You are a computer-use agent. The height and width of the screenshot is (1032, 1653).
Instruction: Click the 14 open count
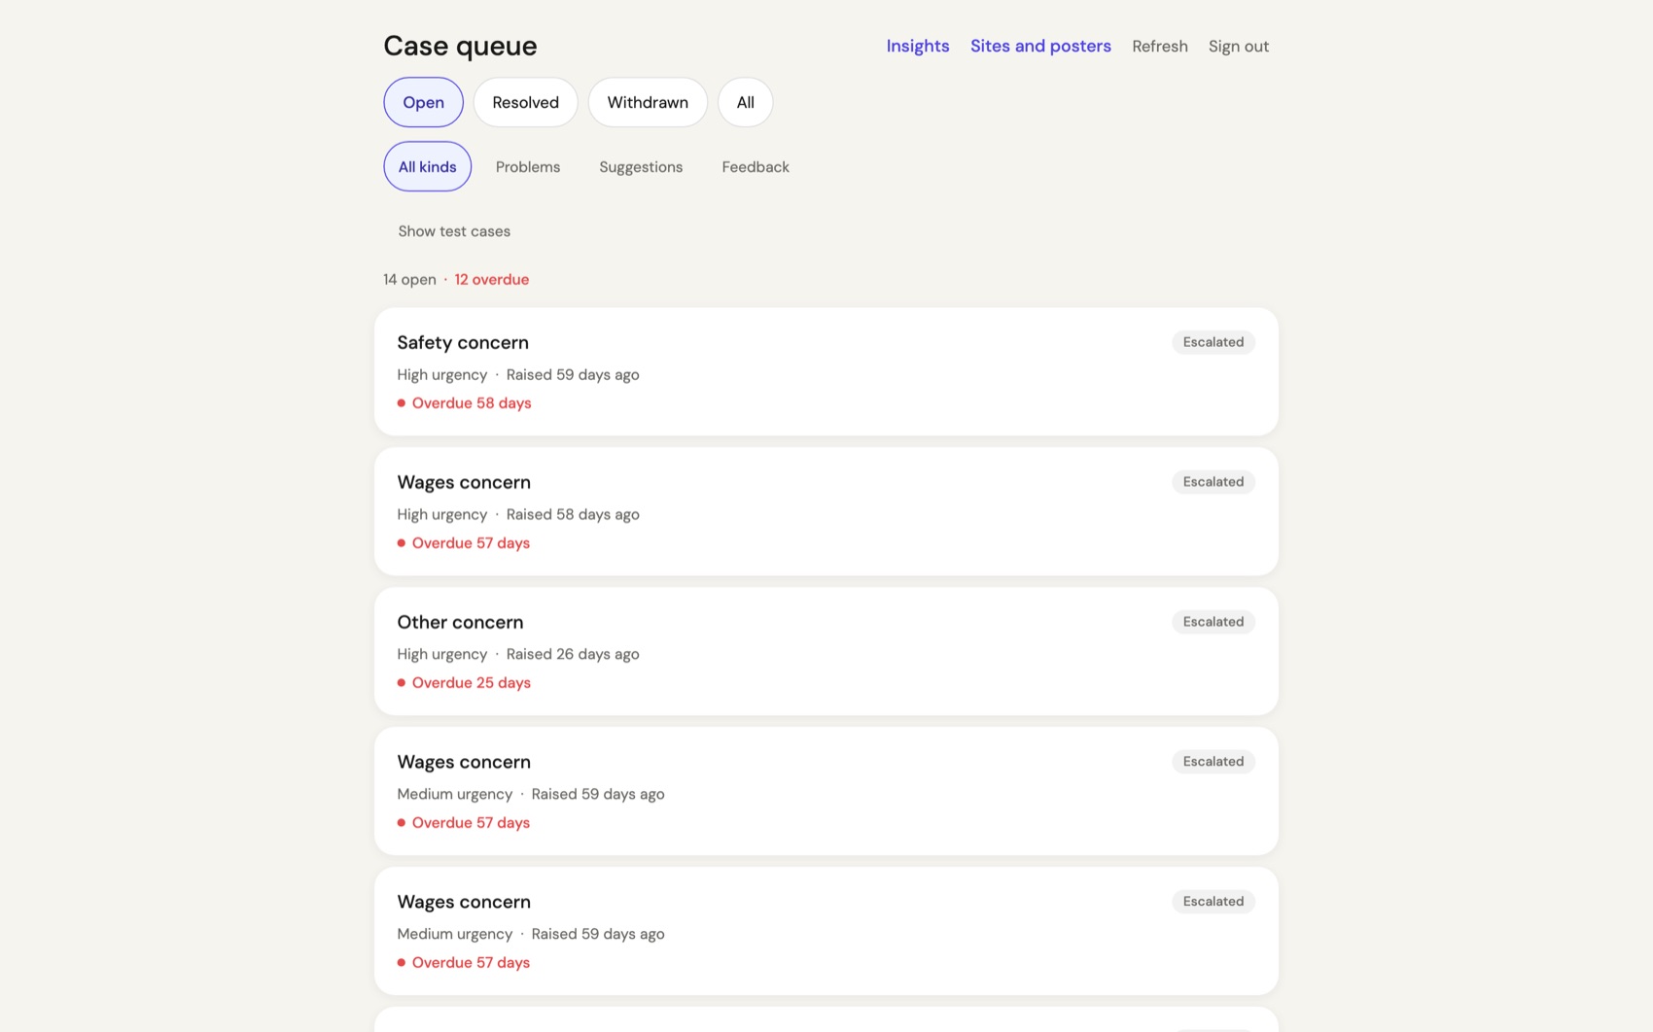[x=409, y=279]
